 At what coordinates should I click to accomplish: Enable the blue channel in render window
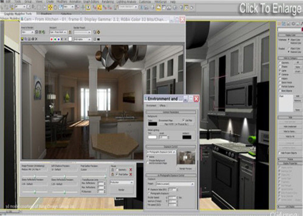coord(58,39)
